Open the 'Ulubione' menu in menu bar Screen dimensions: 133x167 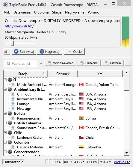pos(41,12)
